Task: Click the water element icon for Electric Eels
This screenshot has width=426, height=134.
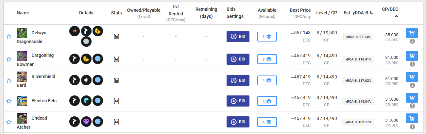Action: tap(86, 101)
